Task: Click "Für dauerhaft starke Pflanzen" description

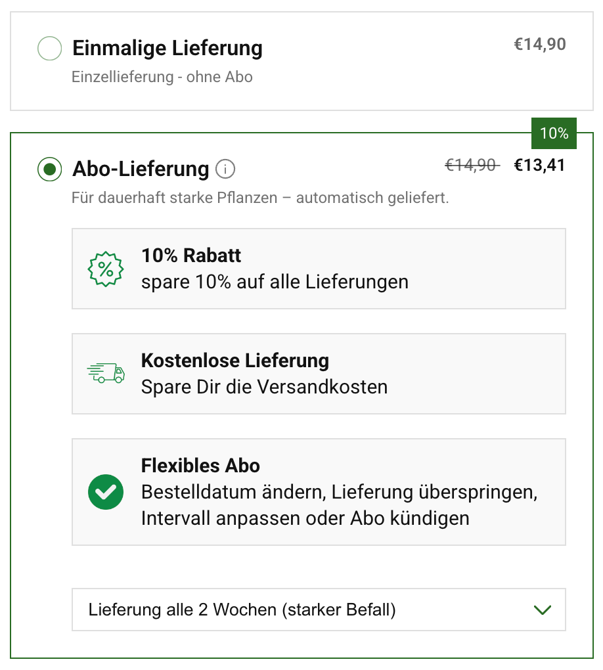Action: point(260,198)
